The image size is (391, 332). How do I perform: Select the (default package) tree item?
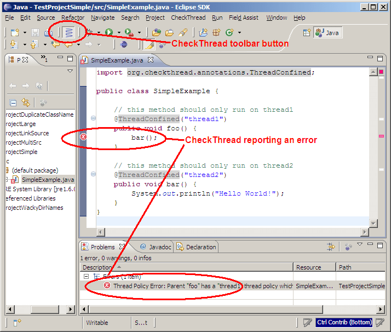35,170
